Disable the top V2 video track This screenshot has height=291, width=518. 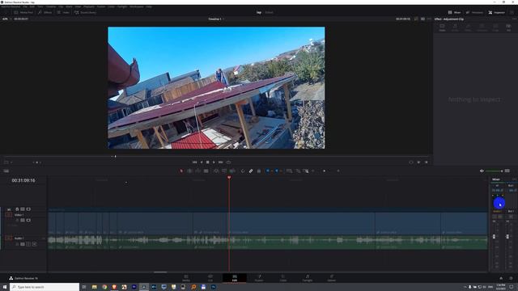pos(28,209)
